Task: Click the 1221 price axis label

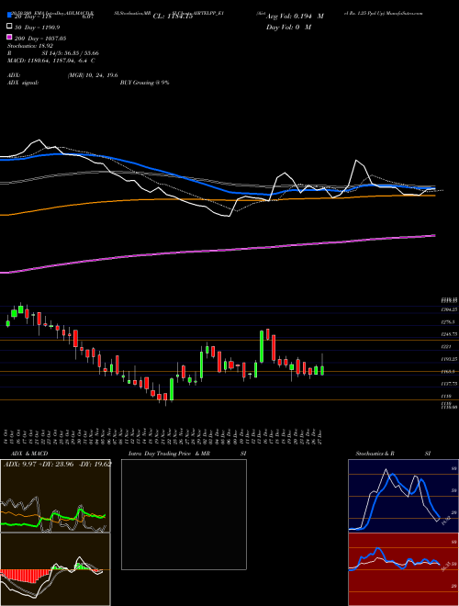Action: coord(445,347)
